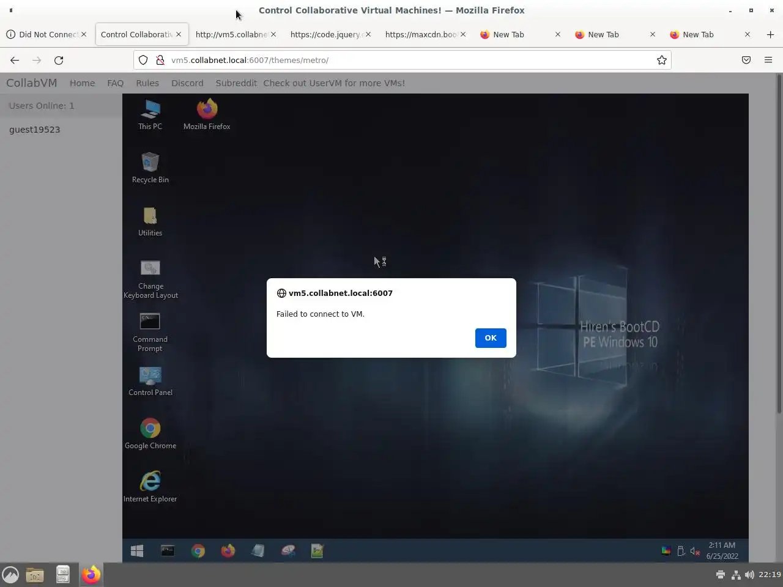
Task: Open the Discord navigation link
Action: point(187,83)
